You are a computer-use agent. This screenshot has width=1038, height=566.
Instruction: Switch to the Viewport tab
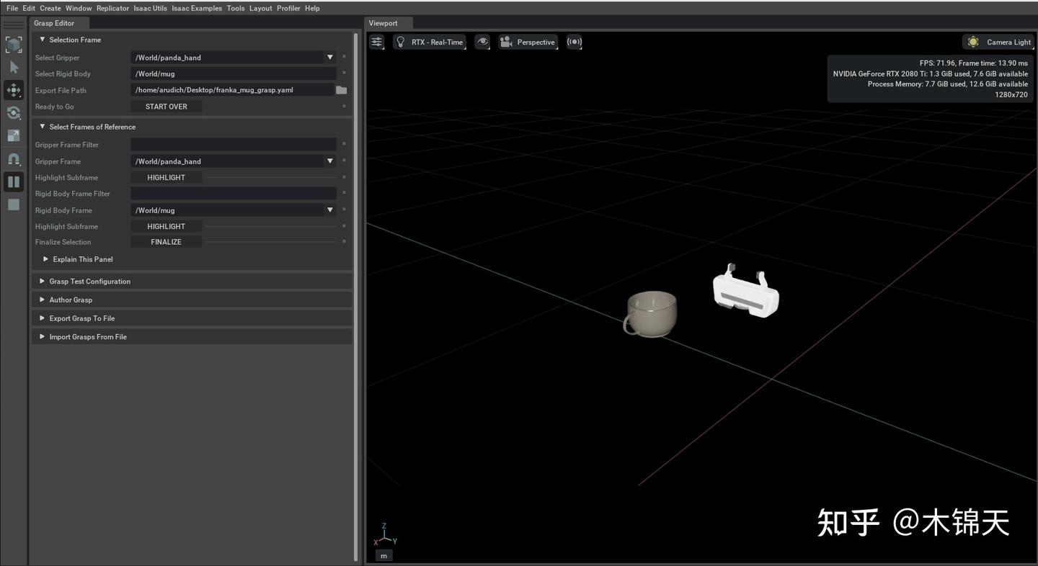tap(382, 23)
